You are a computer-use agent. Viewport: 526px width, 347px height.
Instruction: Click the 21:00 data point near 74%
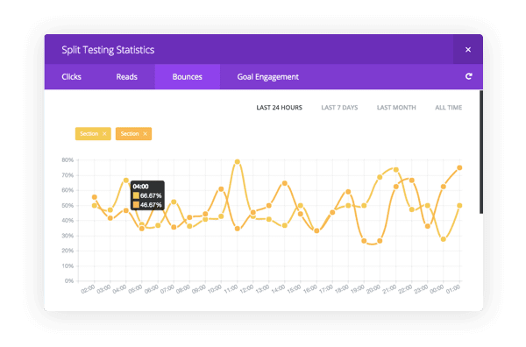[396, 170]
